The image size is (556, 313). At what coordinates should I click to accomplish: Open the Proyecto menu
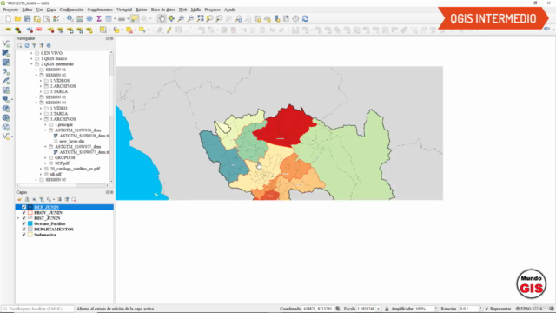[10, 10]
